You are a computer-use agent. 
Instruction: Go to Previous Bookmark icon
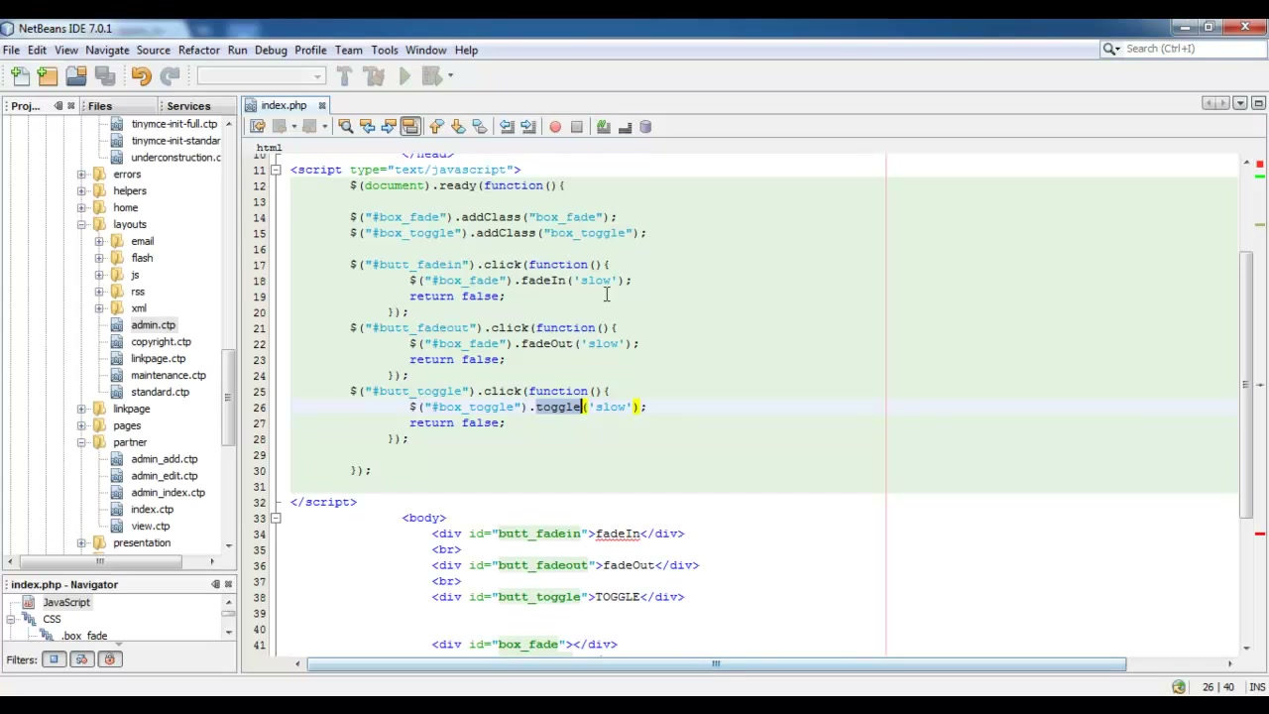[436, 127]
